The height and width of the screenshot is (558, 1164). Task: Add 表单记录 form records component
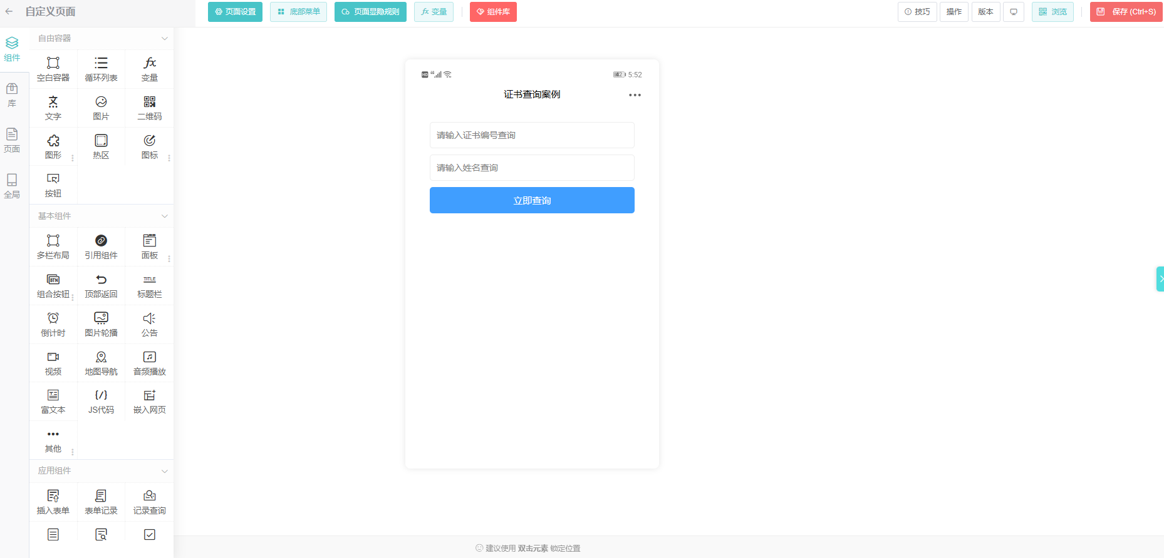(x=101, y=502)
